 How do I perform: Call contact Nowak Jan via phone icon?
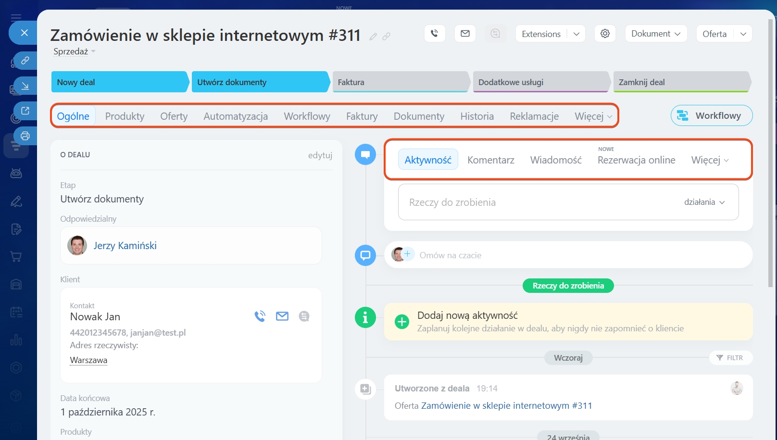pyautogui.click(x=260, y=316)
